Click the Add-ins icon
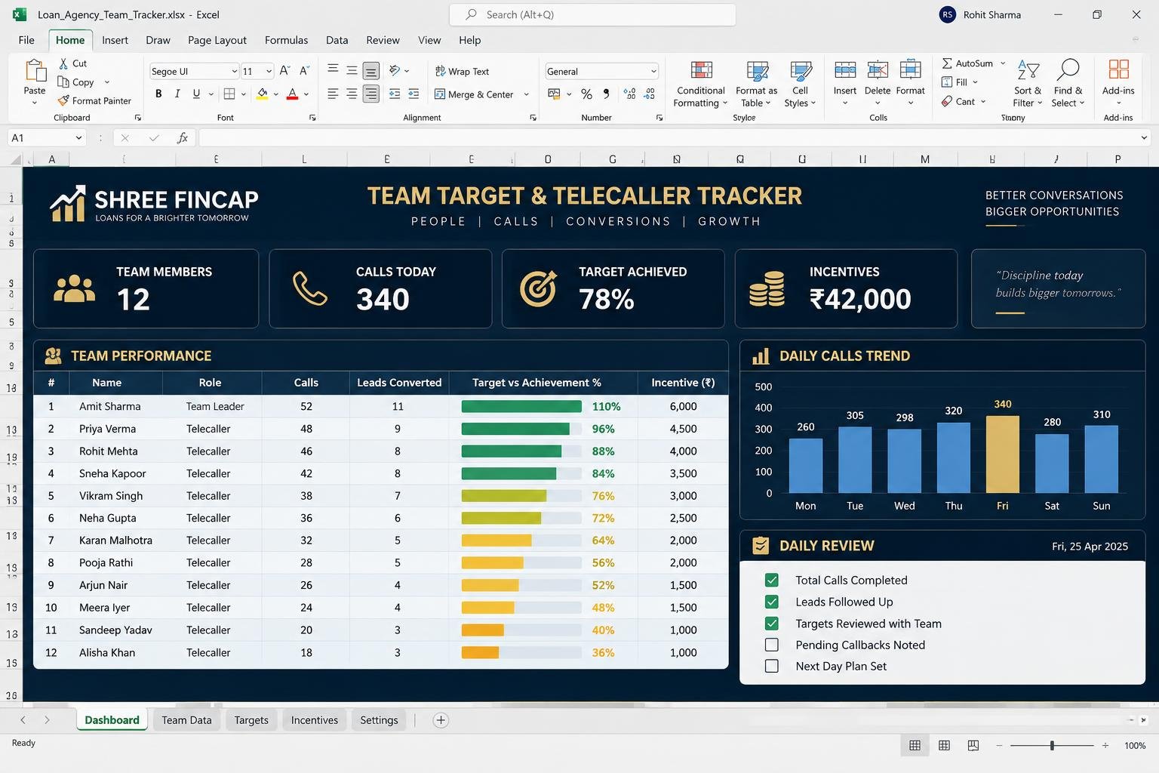The width and height of the screenshot is (1159, 773). click(1118, 69)
